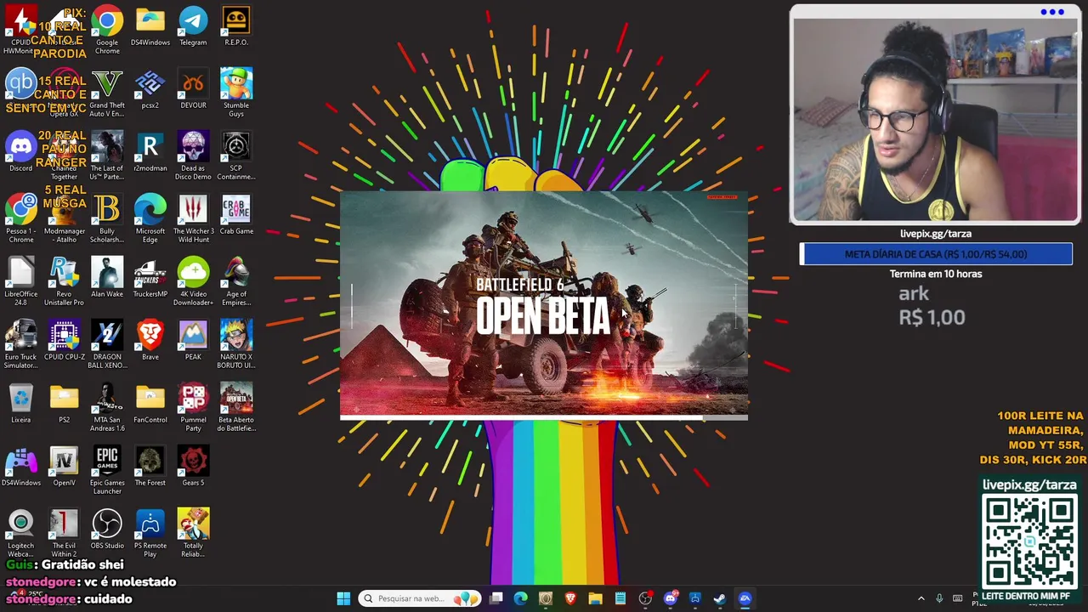Open OBS Studio shortcut

(107, 530)
